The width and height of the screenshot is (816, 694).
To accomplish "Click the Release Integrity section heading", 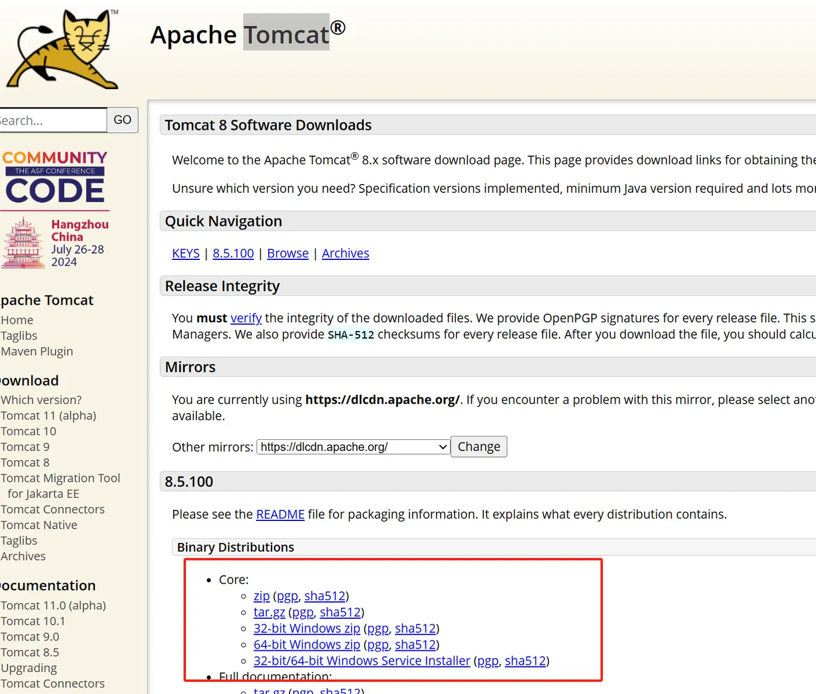I will click(222, 286).
